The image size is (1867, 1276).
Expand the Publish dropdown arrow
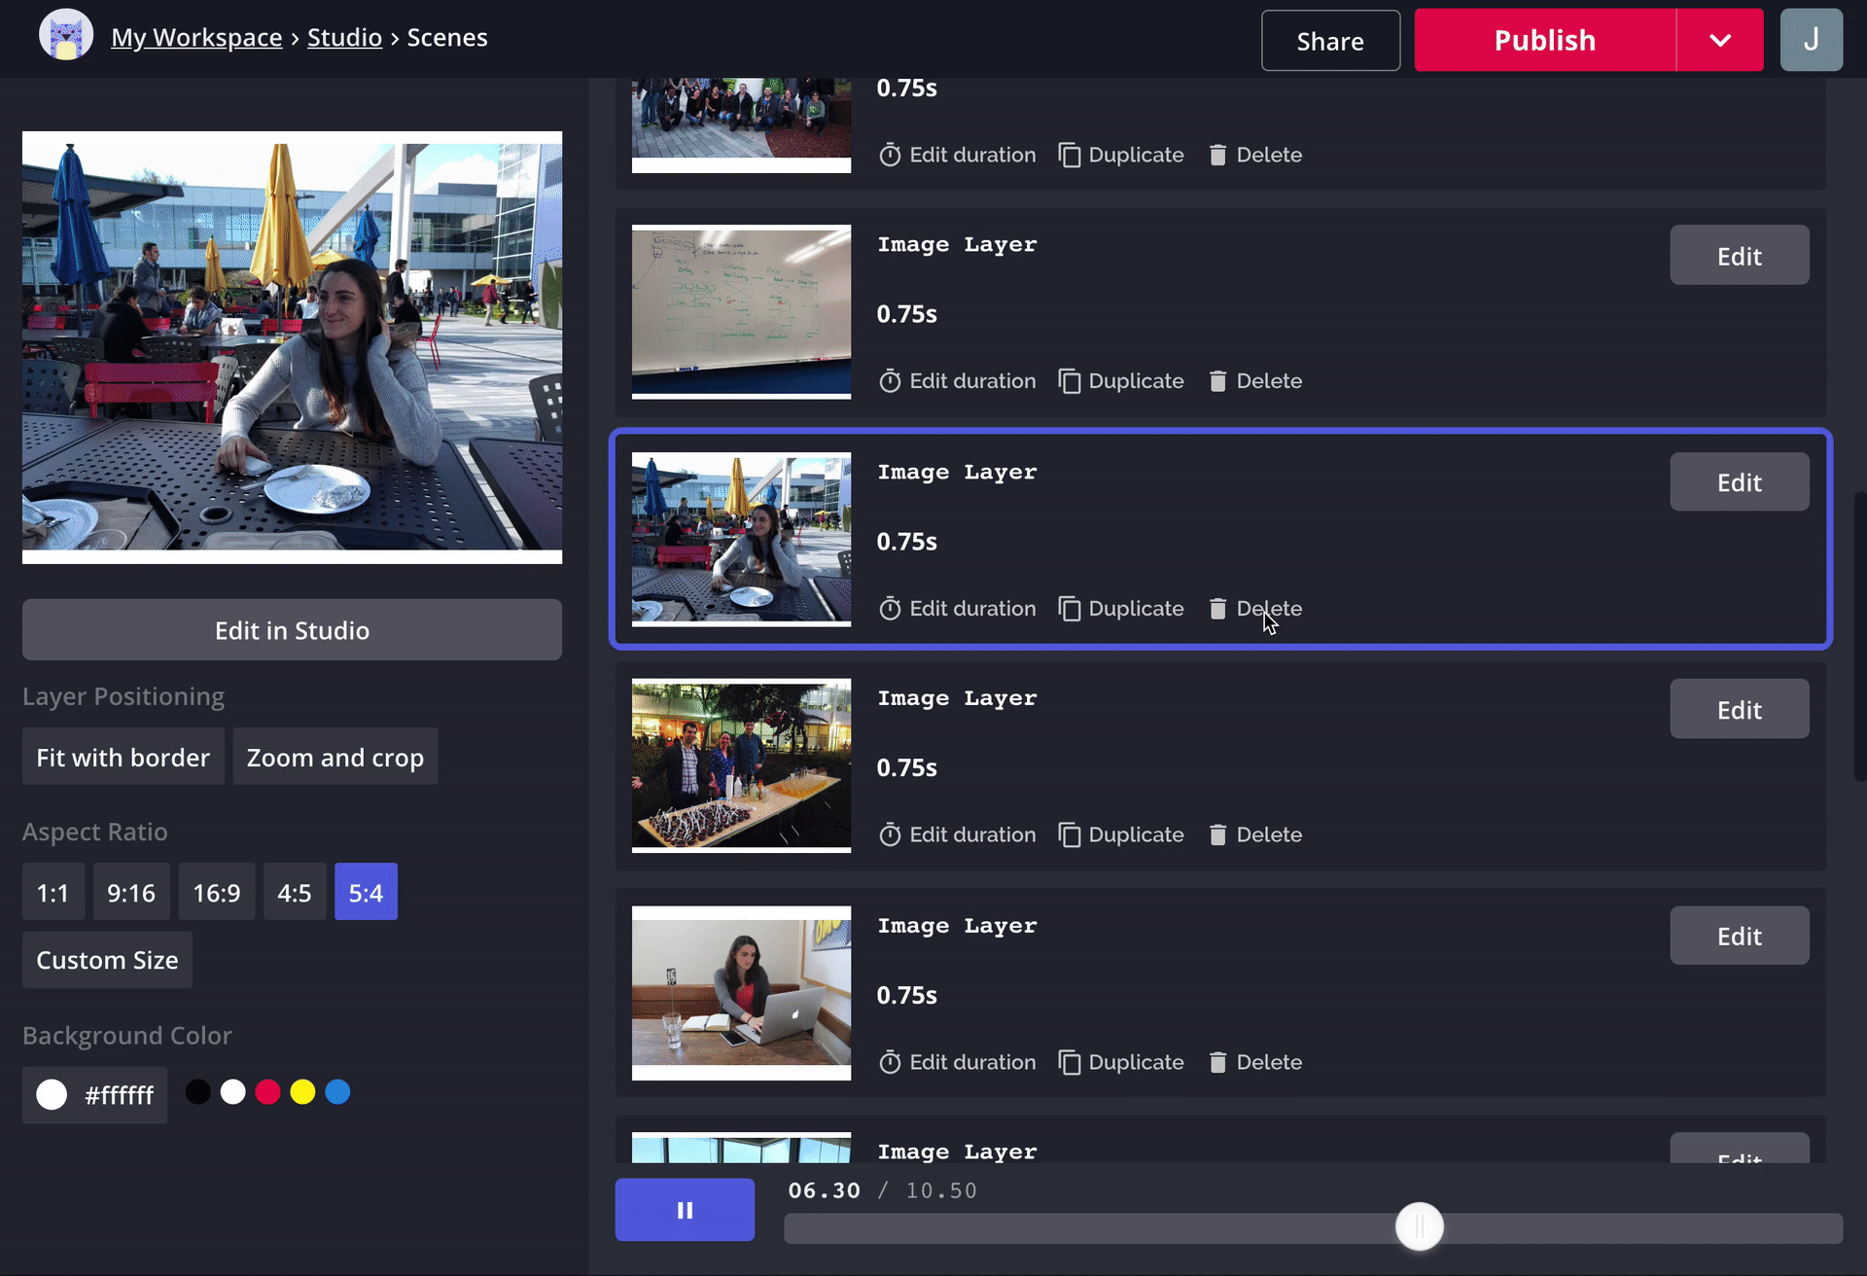coord(1720,40)
